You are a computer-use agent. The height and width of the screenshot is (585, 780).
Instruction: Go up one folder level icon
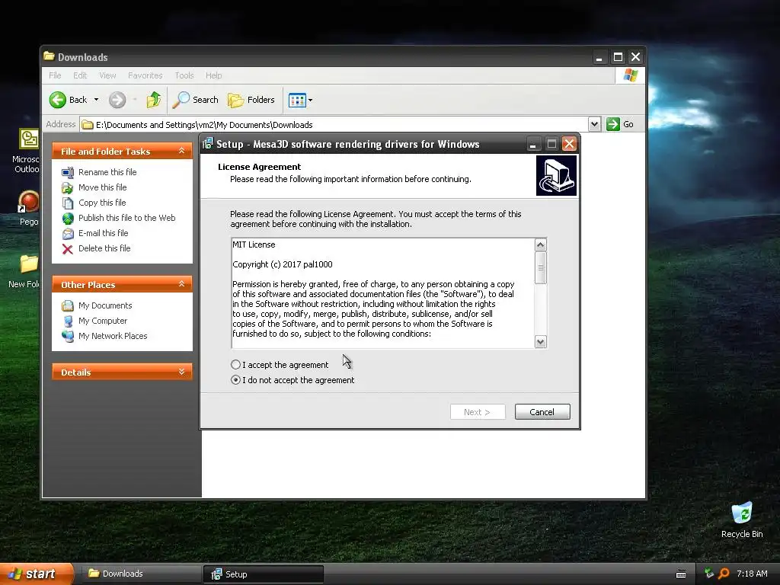point(154,100)
